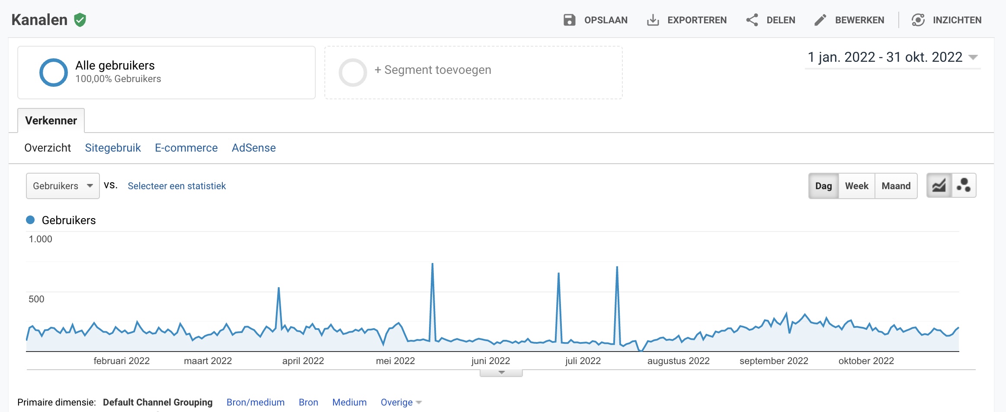Select Bron as primary dimension
1006x412 pixels.
[308, 402]
